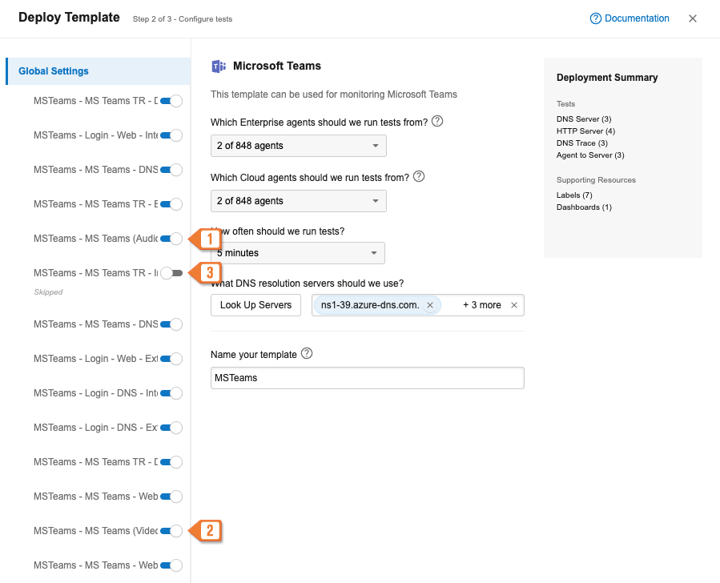Click the Documentation help circle icon
Viewport: 720px width, 583px height.
595,18
